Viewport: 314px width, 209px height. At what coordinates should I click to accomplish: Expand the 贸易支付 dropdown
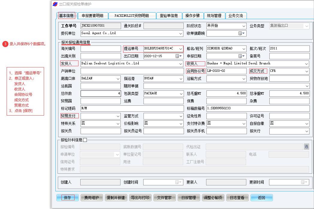118,116
